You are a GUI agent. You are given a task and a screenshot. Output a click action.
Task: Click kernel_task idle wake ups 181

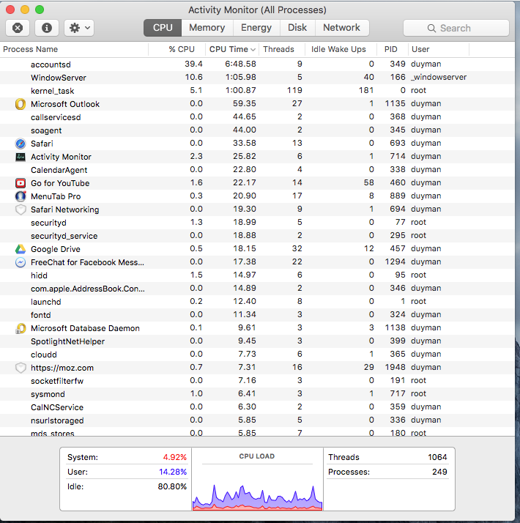tap(366, 90)
